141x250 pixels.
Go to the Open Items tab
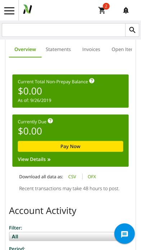click(x=122, y=50)
